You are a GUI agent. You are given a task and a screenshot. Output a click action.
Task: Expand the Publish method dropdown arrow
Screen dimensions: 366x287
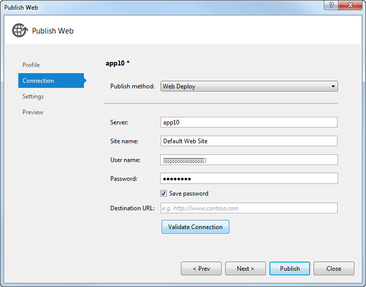(x=333, y=86)
